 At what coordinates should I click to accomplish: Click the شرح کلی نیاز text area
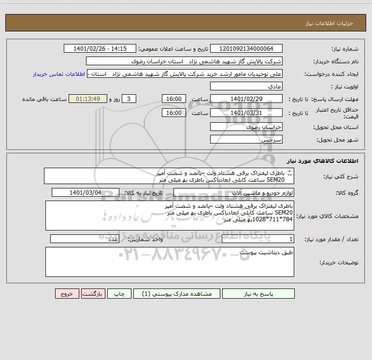tap(169, 176)
